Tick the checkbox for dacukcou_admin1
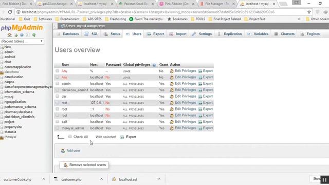The width and height of the screenshot is (329, 185). click(57, 90)
